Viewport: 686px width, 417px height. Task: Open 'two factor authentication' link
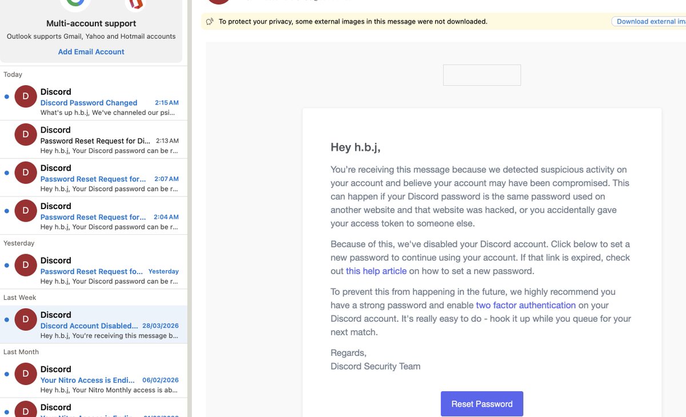point(526,305)
